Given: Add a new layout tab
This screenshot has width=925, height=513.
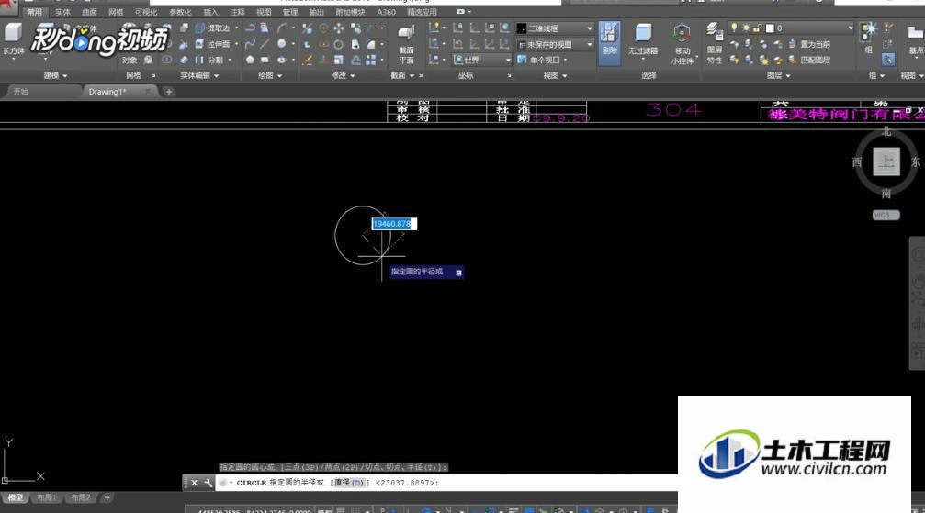Looking at the screenshot, I should click(x=107, y=497).
